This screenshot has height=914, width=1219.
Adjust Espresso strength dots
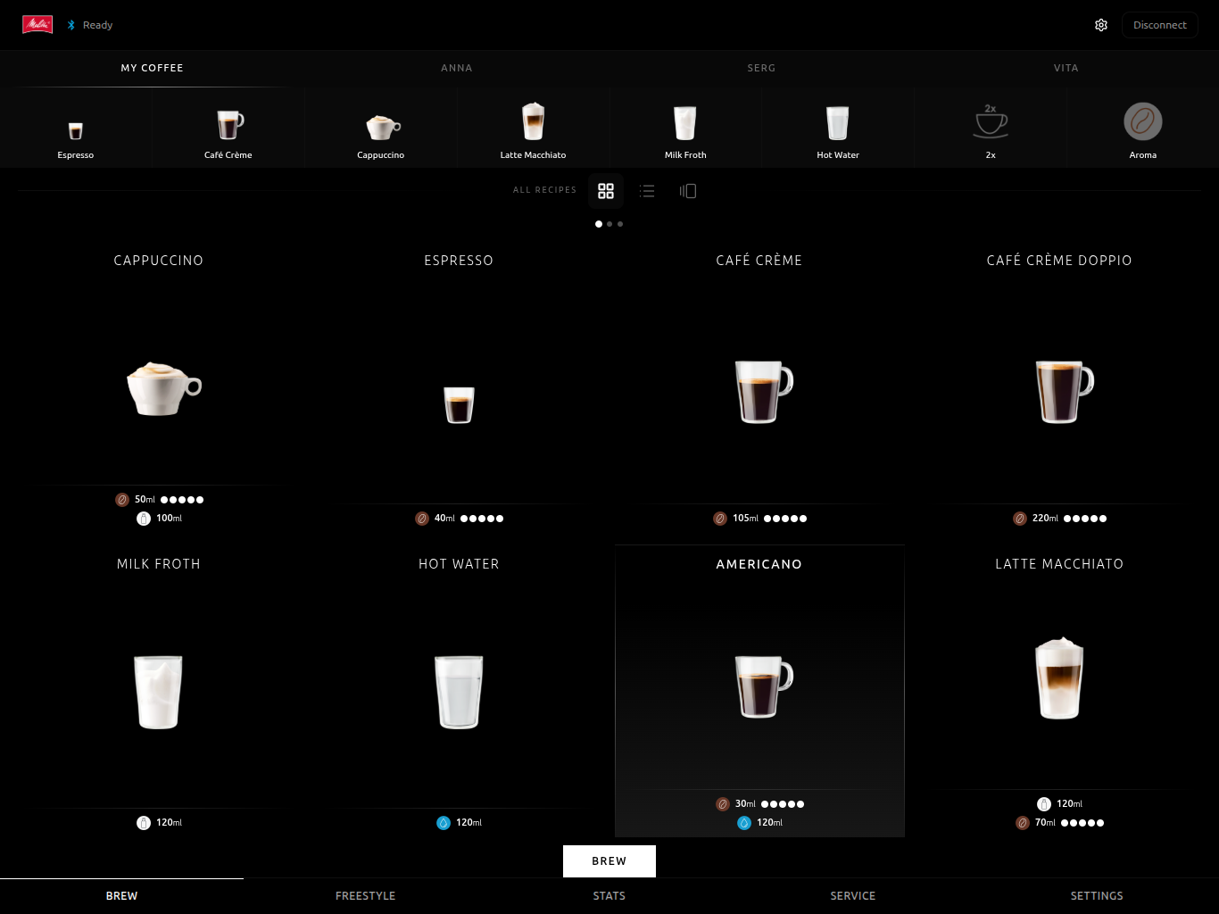click(x=482, y=519)
